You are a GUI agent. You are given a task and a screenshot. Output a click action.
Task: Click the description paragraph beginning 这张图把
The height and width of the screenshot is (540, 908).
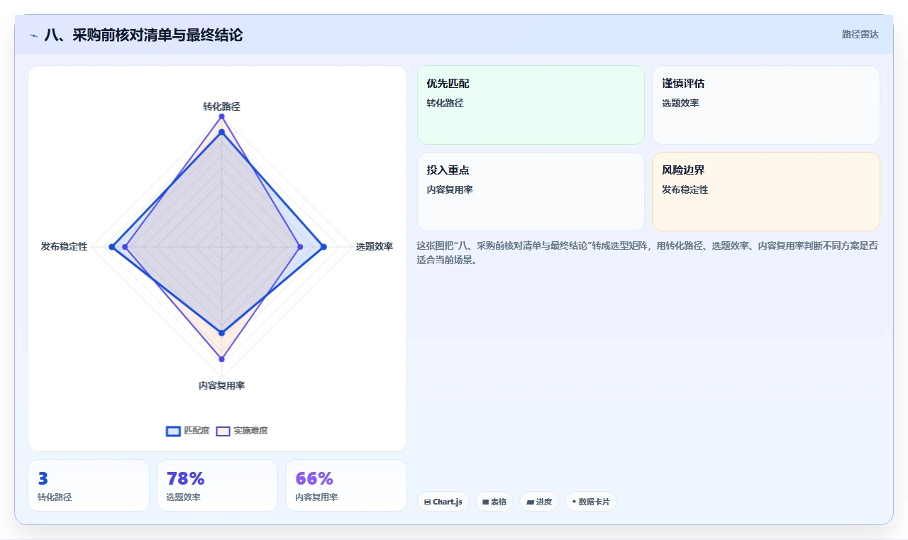tap(647, 253)
